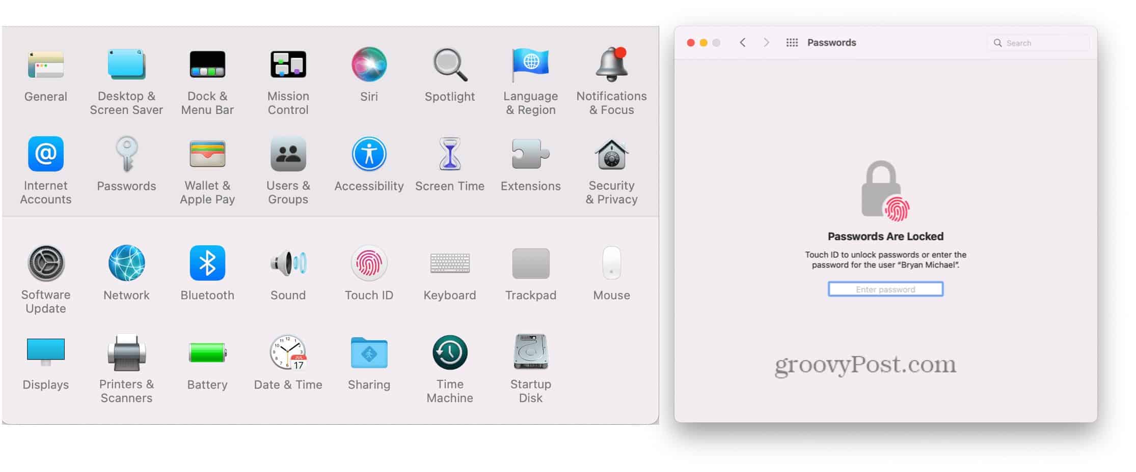
Task: Open Notifications & Focus pane
Action: (x=611, y=65)
